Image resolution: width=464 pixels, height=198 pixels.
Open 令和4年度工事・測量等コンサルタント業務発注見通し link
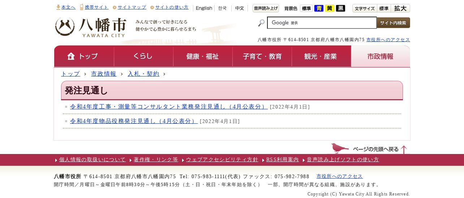[x=169, y=107]
